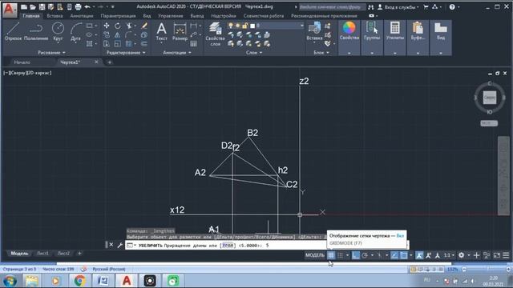
Task: Toggle Snap mode in status bar
Action: (340, 255)
